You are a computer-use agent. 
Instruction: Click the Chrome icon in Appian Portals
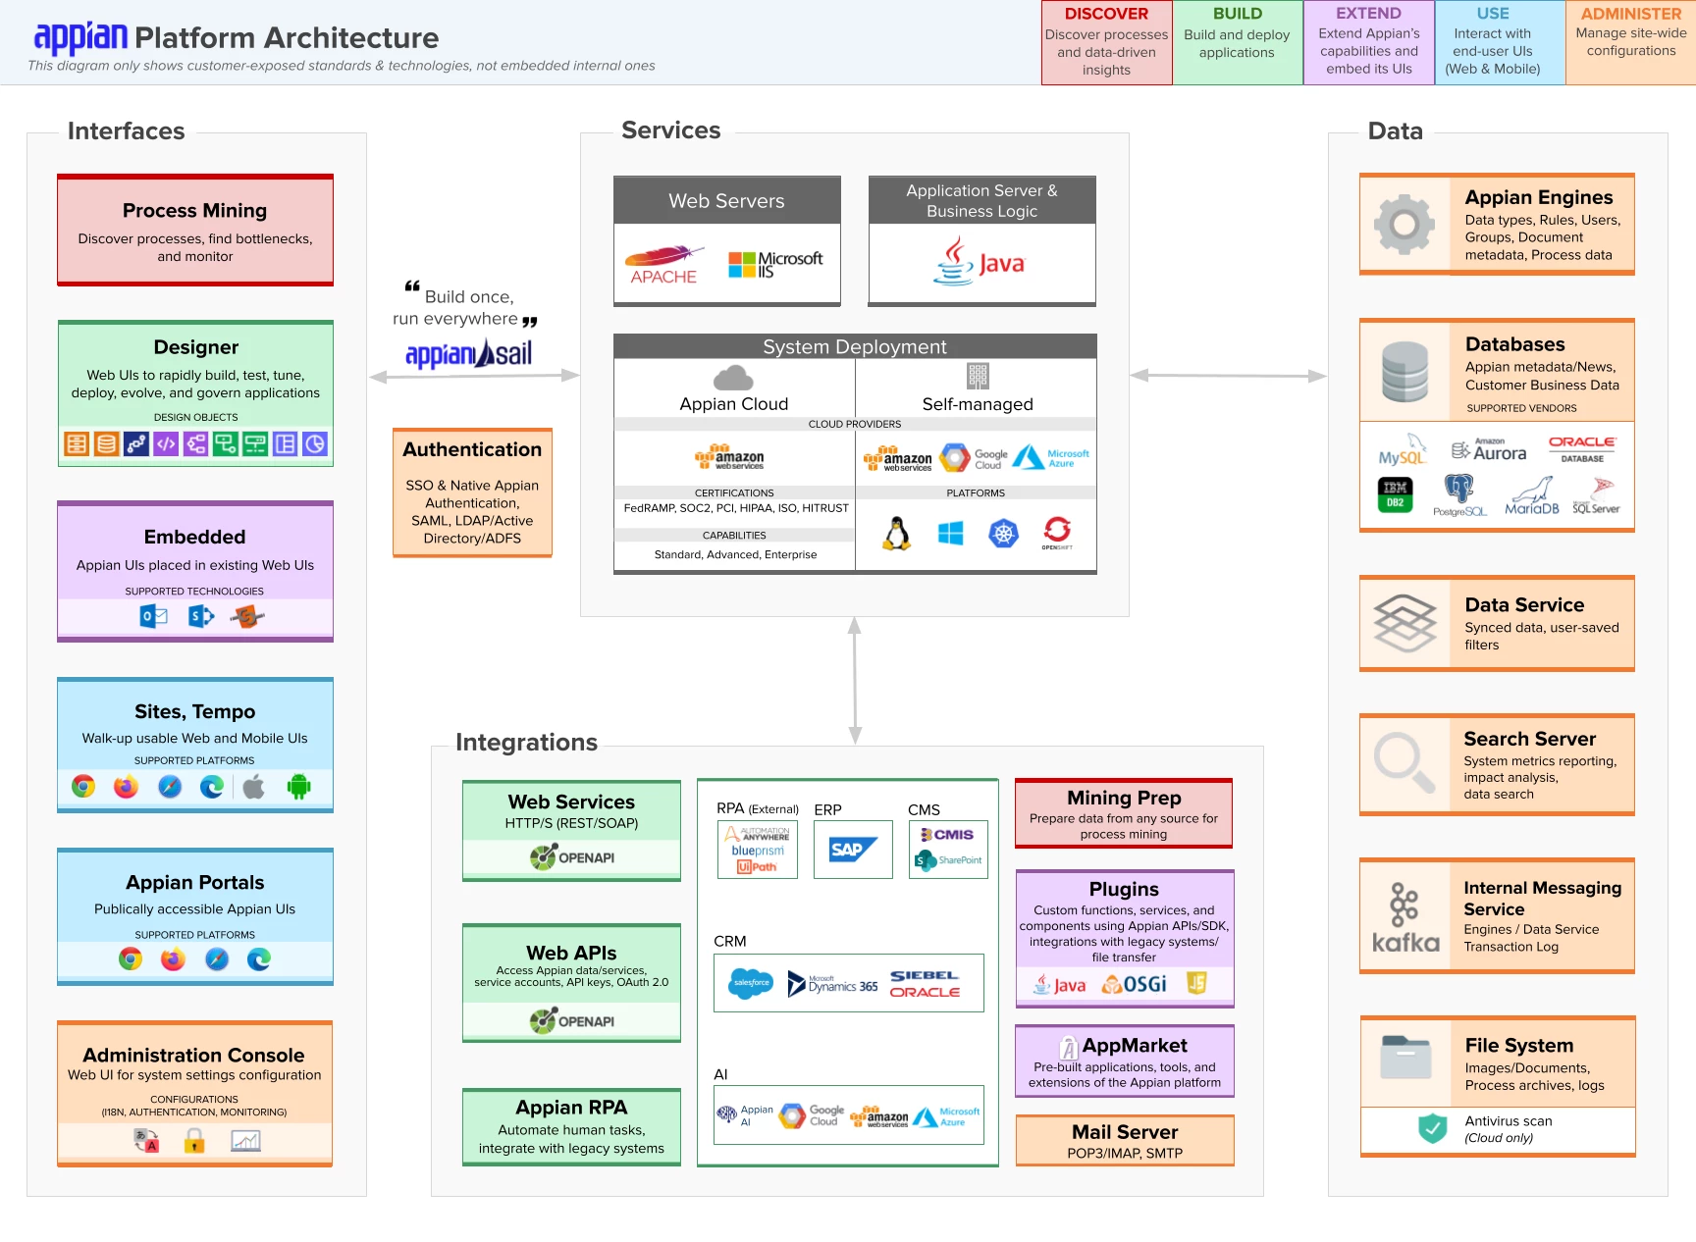(x=131, y=958)
